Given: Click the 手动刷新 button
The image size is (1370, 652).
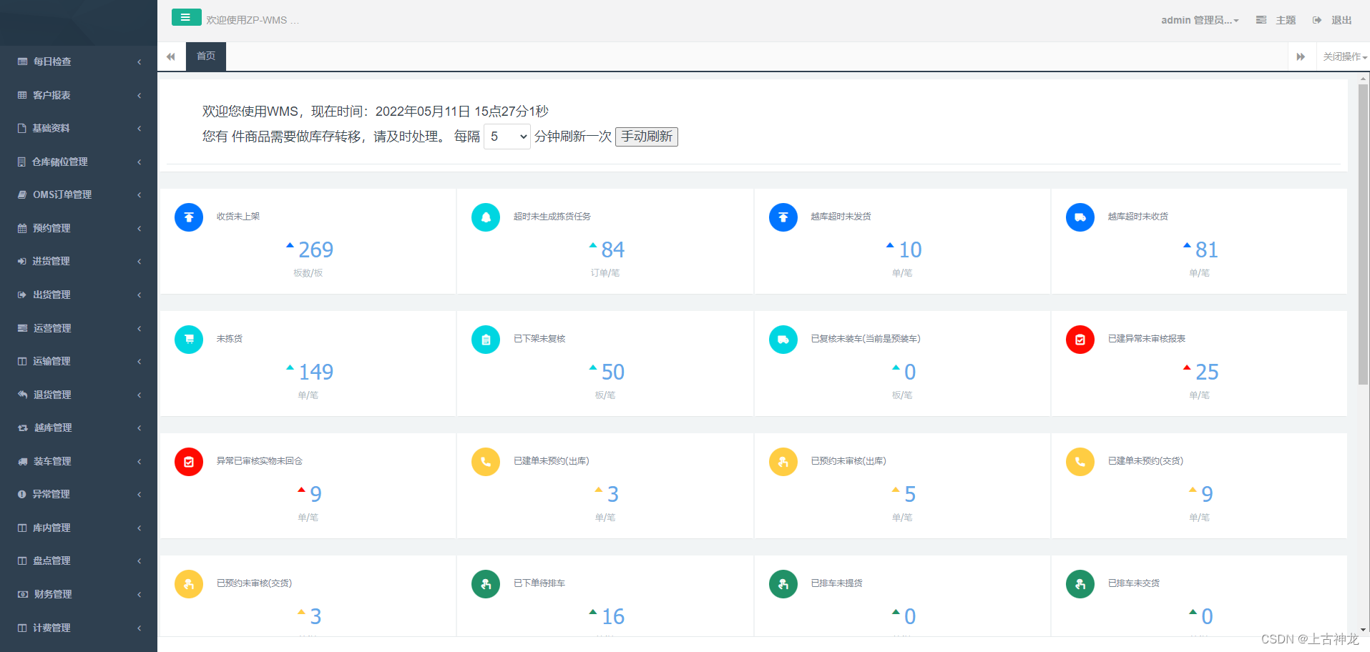Looking at the screenshot, I should click(647, 137).
